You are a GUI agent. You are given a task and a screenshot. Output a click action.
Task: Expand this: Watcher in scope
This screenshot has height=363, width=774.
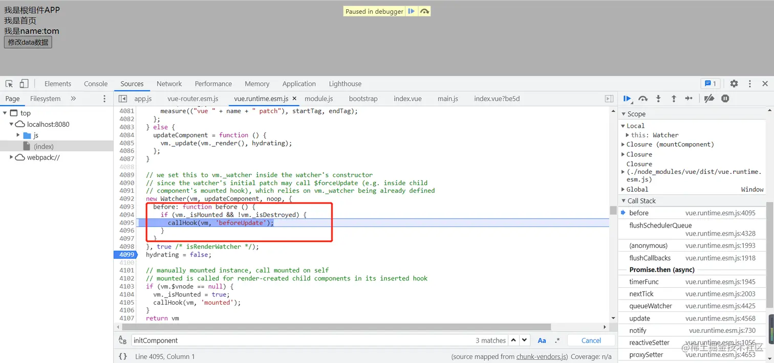pos(628,135)
